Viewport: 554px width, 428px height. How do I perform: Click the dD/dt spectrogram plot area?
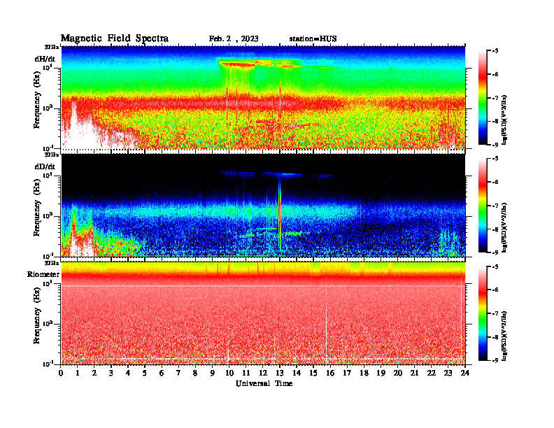[x=263, y=206]
